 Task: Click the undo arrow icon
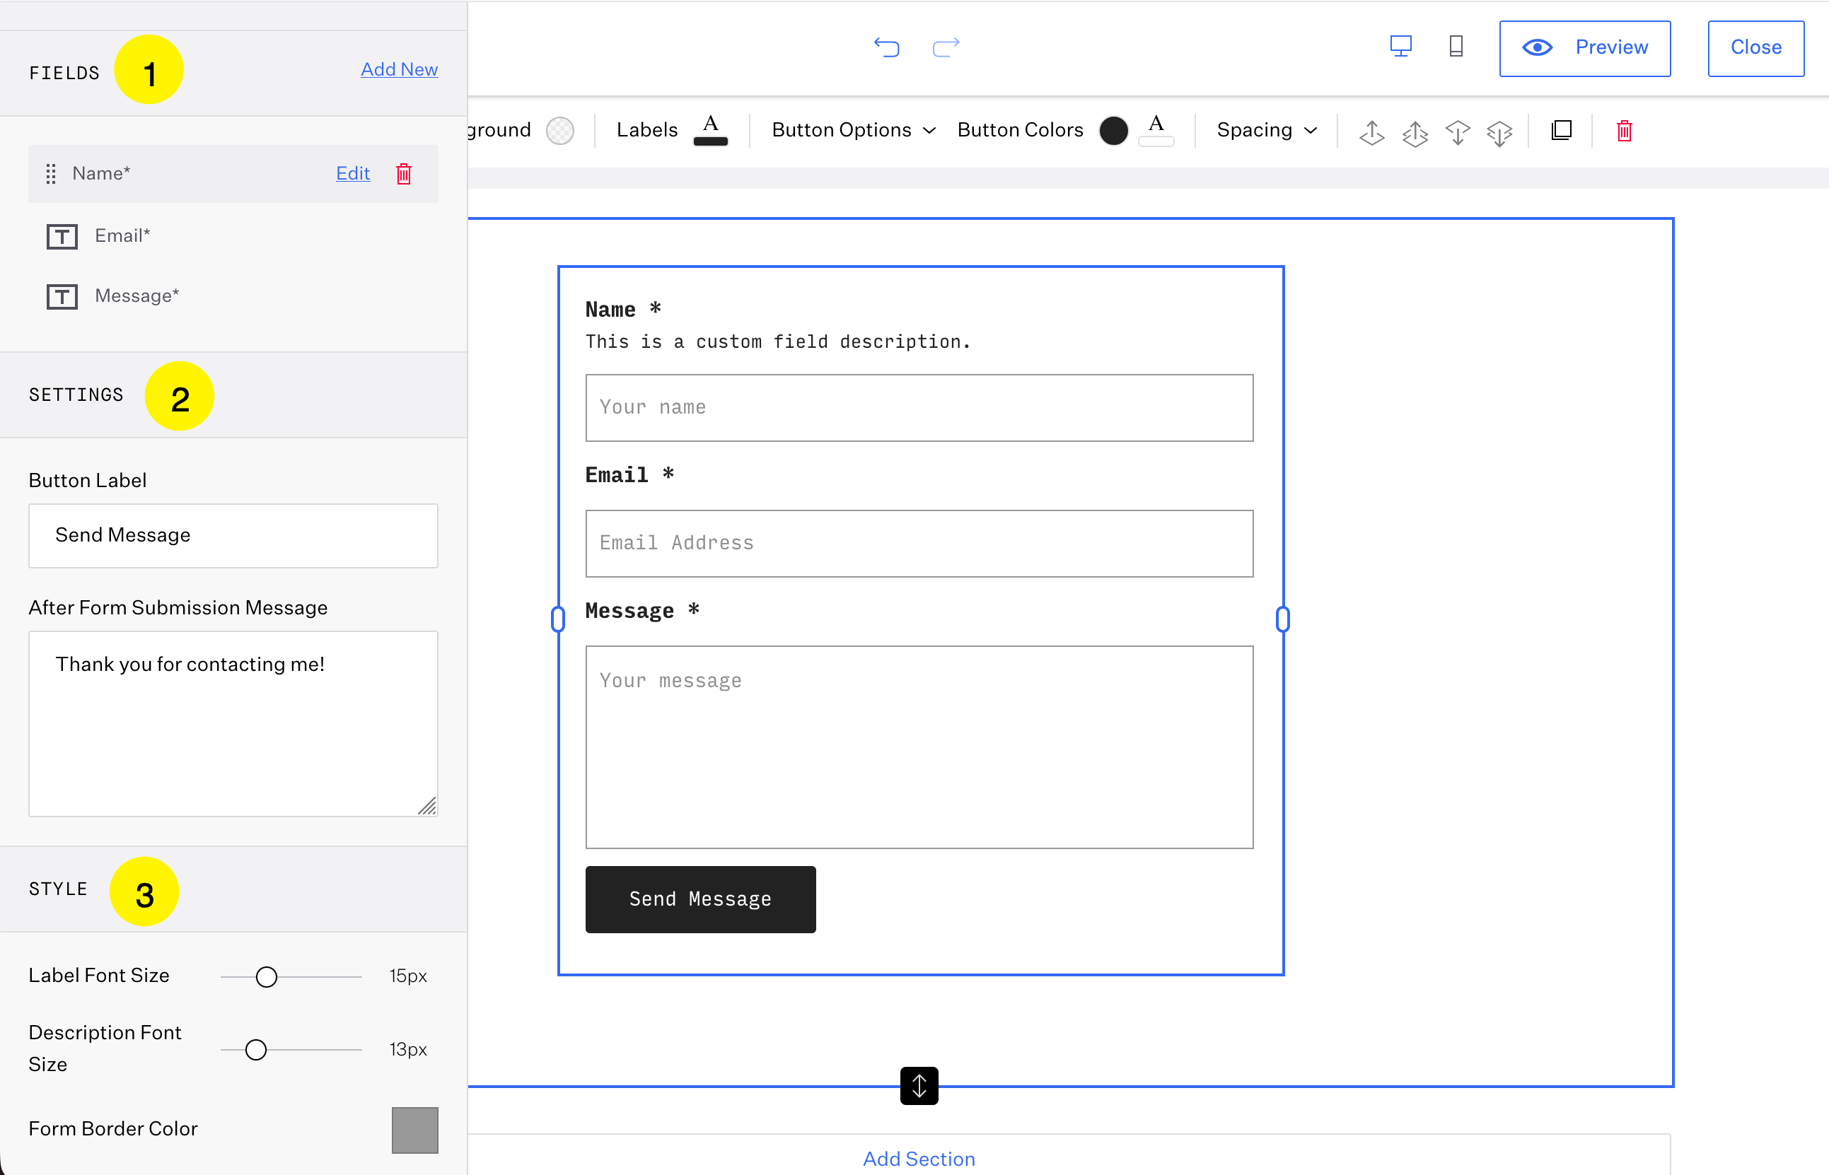[x=886, y=47]
